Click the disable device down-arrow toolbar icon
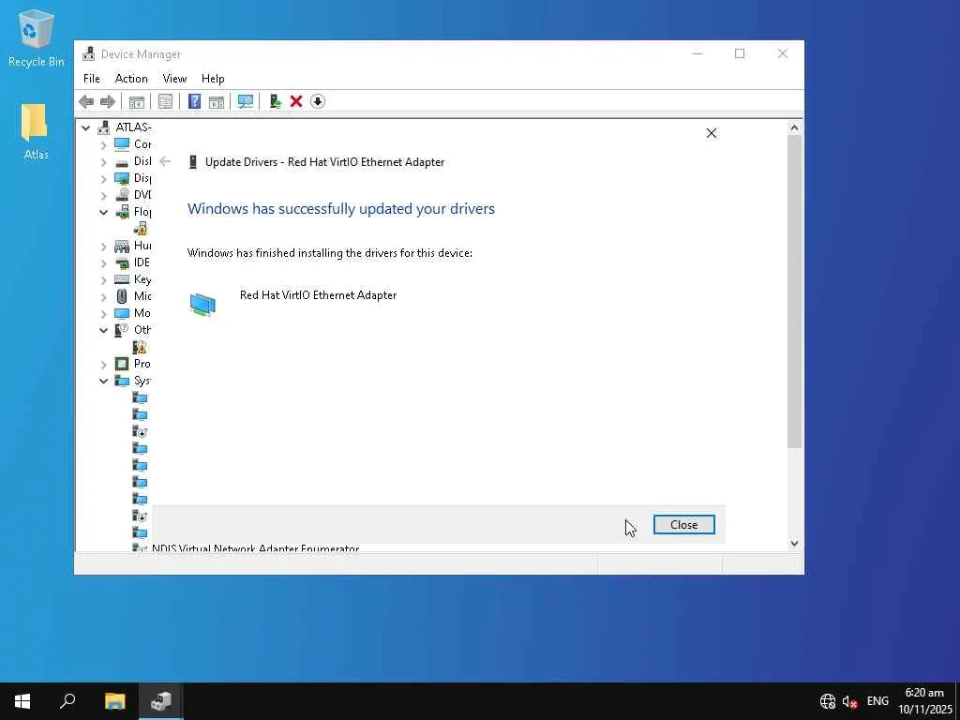Image resolution: width=960 pixels, height=720 pixels. click(318, 101)
